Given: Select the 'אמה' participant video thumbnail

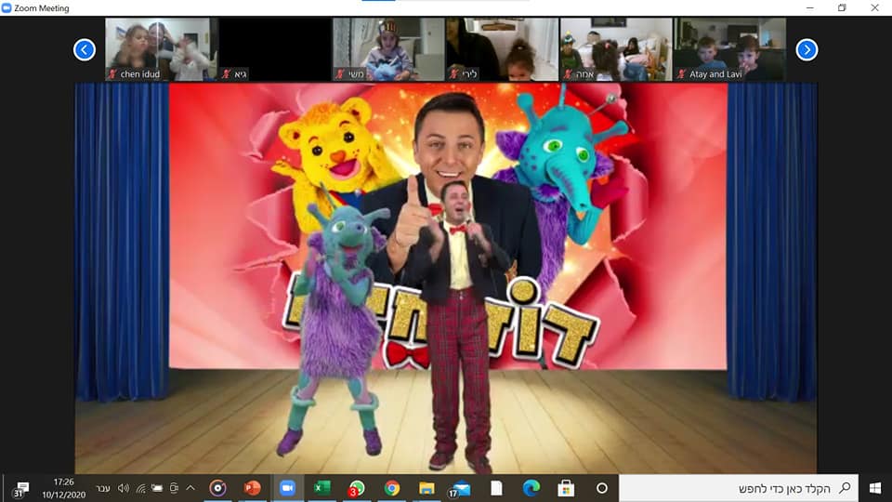Looking at the screenshot, I should 616,49.
